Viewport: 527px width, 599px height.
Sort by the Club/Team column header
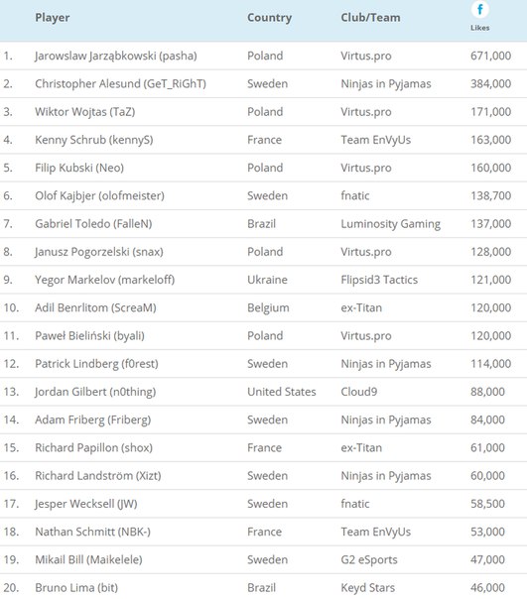tap(370, 18)
